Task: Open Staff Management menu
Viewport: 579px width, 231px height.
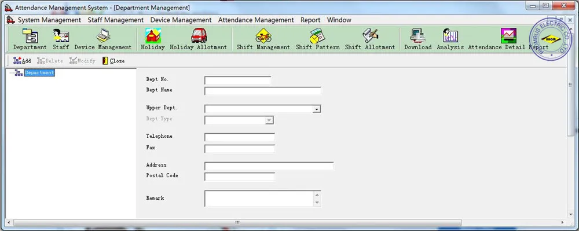Action: (x=116, y=20)
